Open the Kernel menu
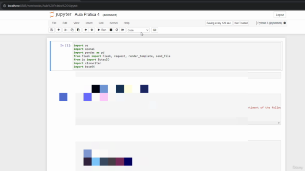The image size is (305, 171). (x=113, y=23)
